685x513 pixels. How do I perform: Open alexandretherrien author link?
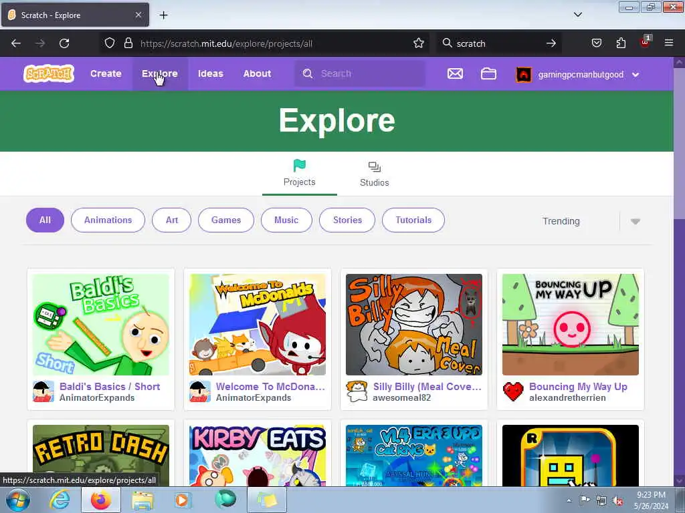567,398
